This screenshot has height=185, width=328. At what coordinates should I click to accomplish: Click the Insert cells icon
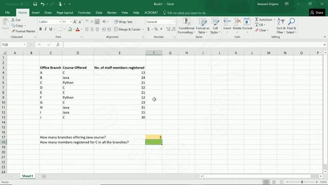(227, 22)
